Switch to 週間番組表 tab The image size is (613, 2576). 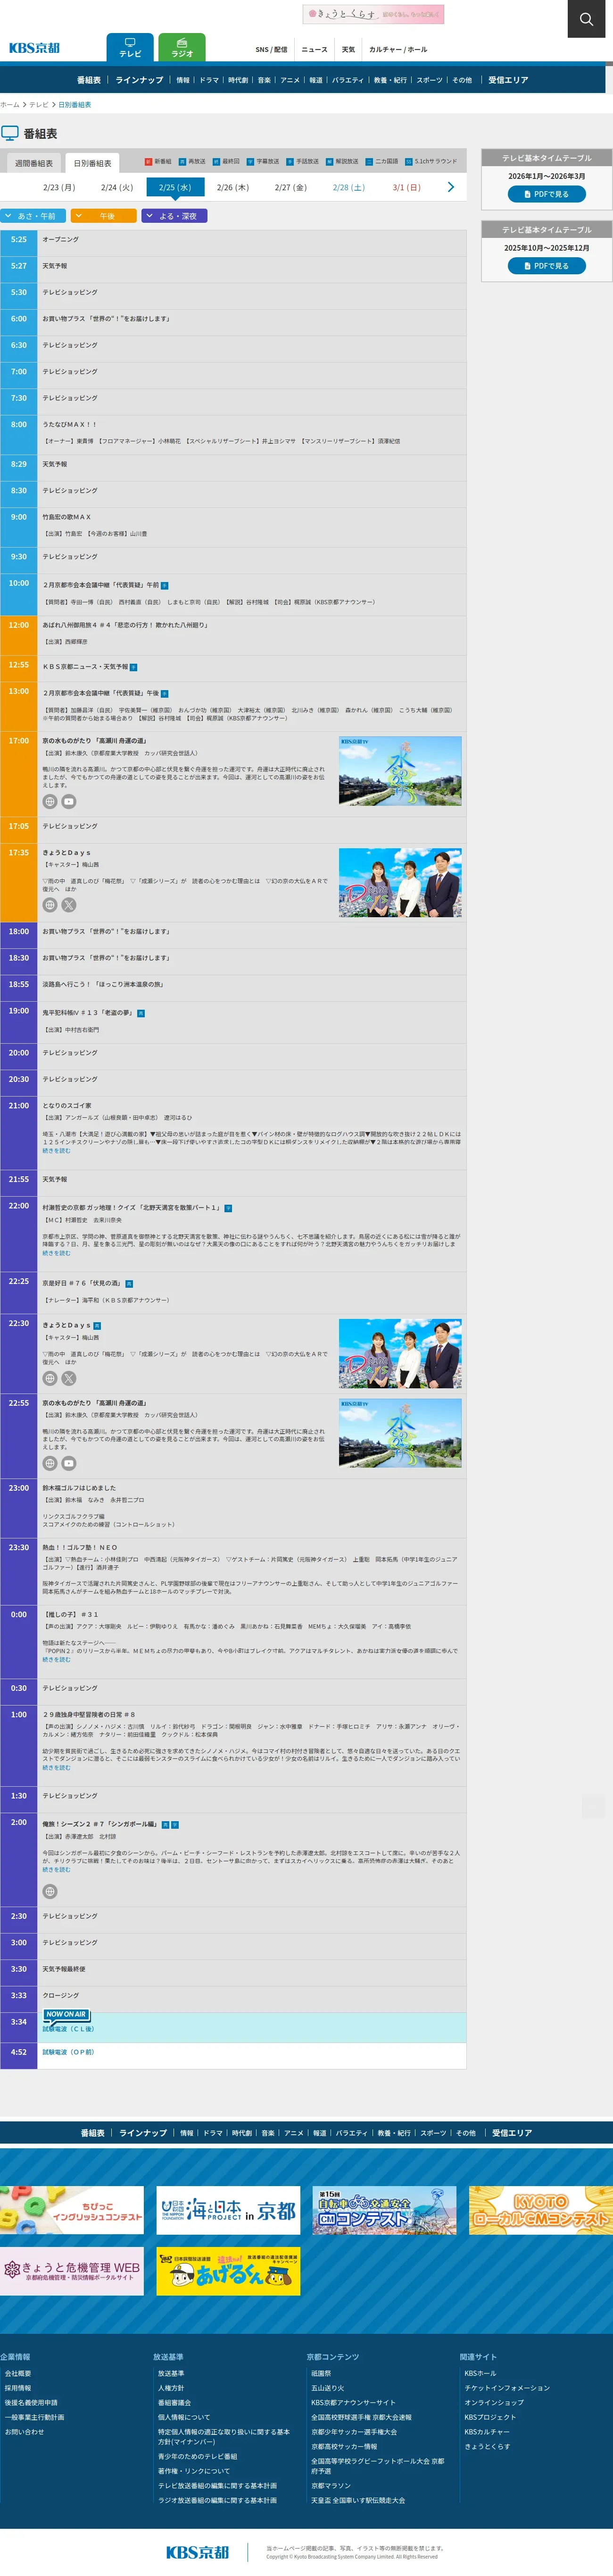tap(34, 163)
